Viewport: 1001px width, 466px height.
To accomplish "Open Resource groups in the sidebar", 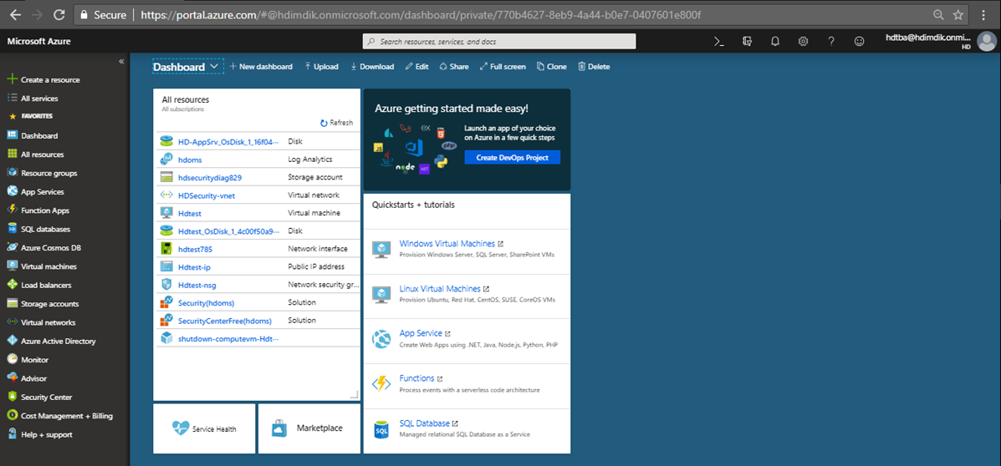I will [x=42, y=173].
